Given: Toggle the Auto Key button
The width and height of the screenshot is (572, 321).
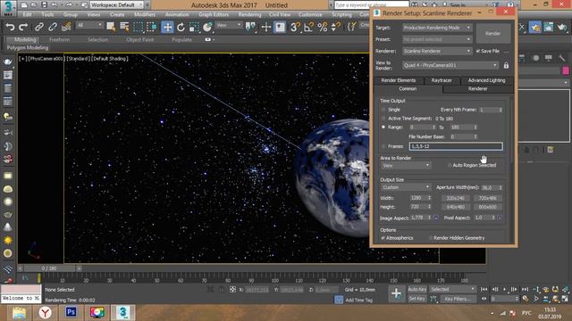Looking at the screenshot, I should [x=417, y=289].
